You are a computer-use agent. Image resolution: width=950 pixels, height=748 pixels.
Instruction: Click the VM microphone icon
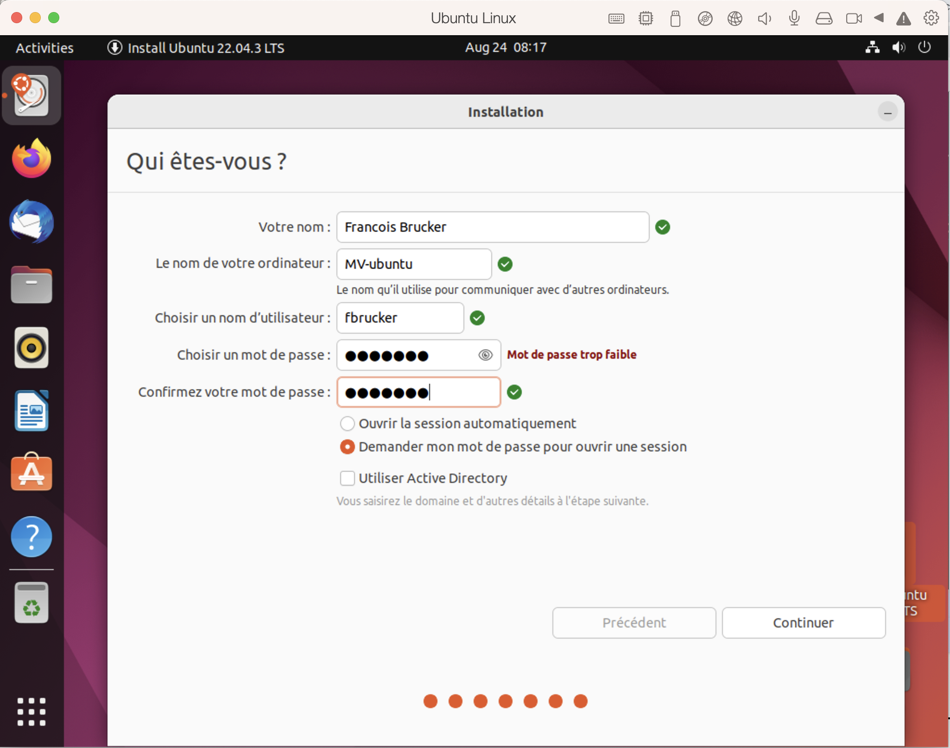click(794, 19)
